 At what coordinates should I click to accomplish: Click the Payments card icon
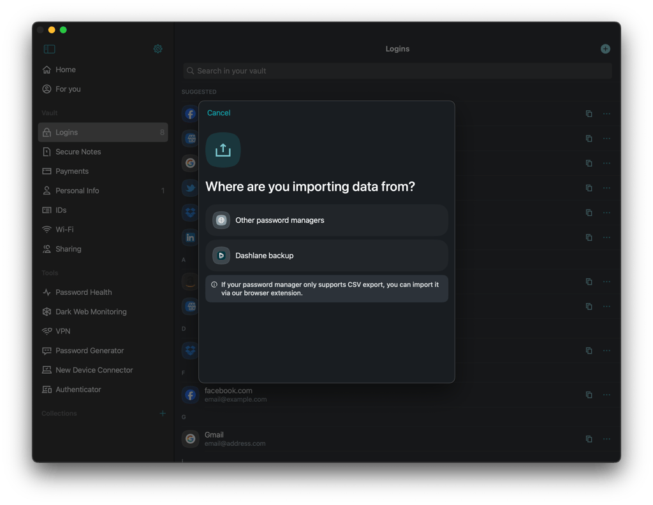pyautogui.click(x=47, y=171)
